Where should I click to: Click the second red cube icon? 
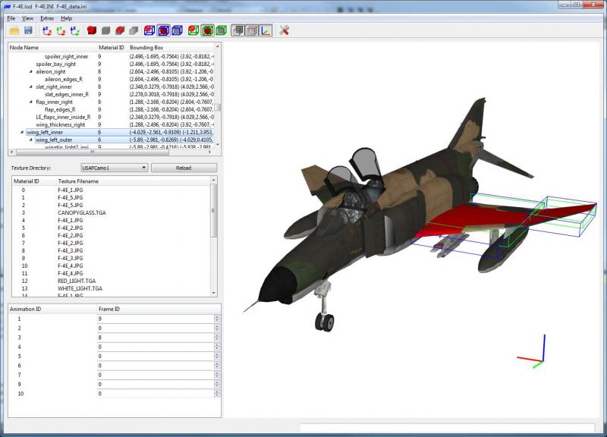pyautogui.click(x=120, y=30)
